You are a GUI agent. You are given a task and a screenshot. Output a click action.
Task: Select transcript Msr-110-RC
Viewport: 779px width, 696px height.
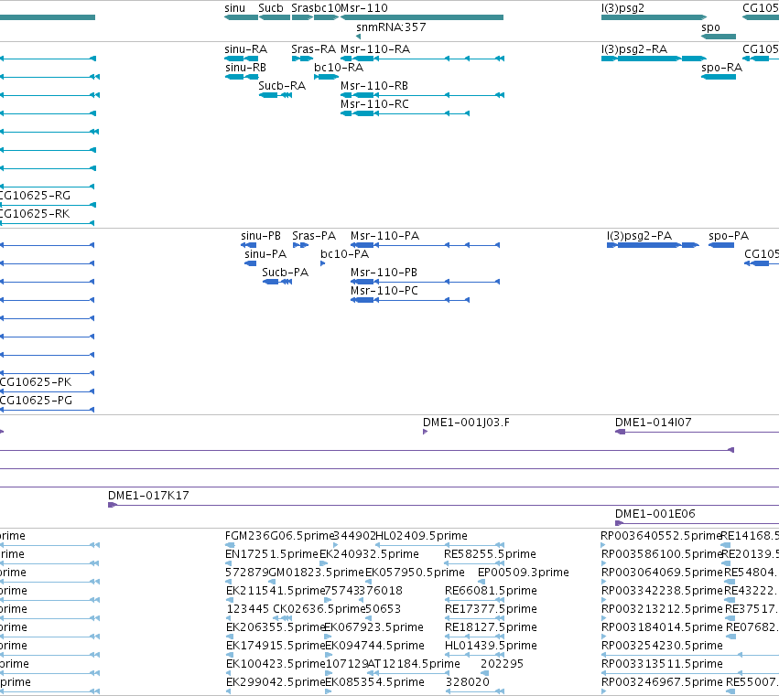374,104
